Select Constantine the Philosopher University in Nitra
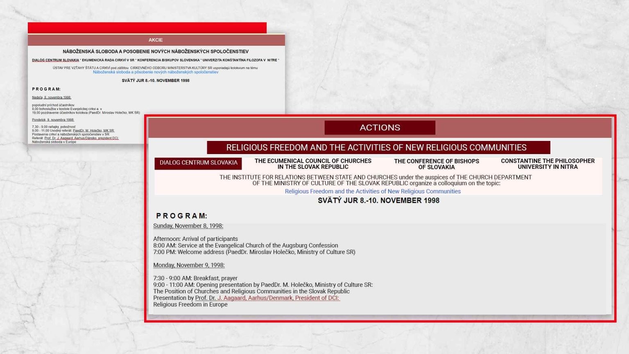Screen dimensions: 629x354 coord(548,164)
